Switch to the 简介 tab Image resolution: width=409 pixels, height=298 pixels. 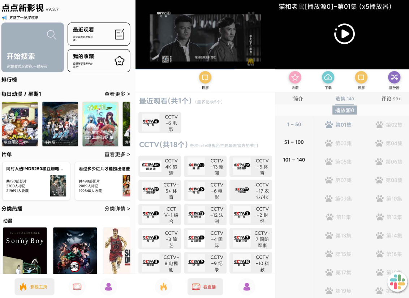click(x=298, y=99)
